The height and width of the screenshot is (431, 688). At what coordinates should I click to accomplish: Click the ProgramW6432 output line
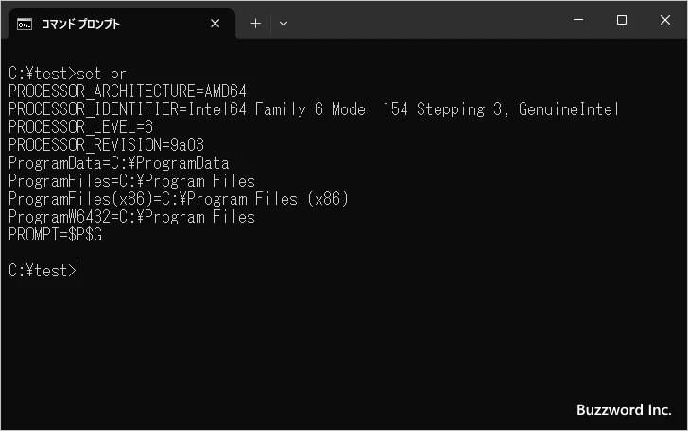[131, 217]
